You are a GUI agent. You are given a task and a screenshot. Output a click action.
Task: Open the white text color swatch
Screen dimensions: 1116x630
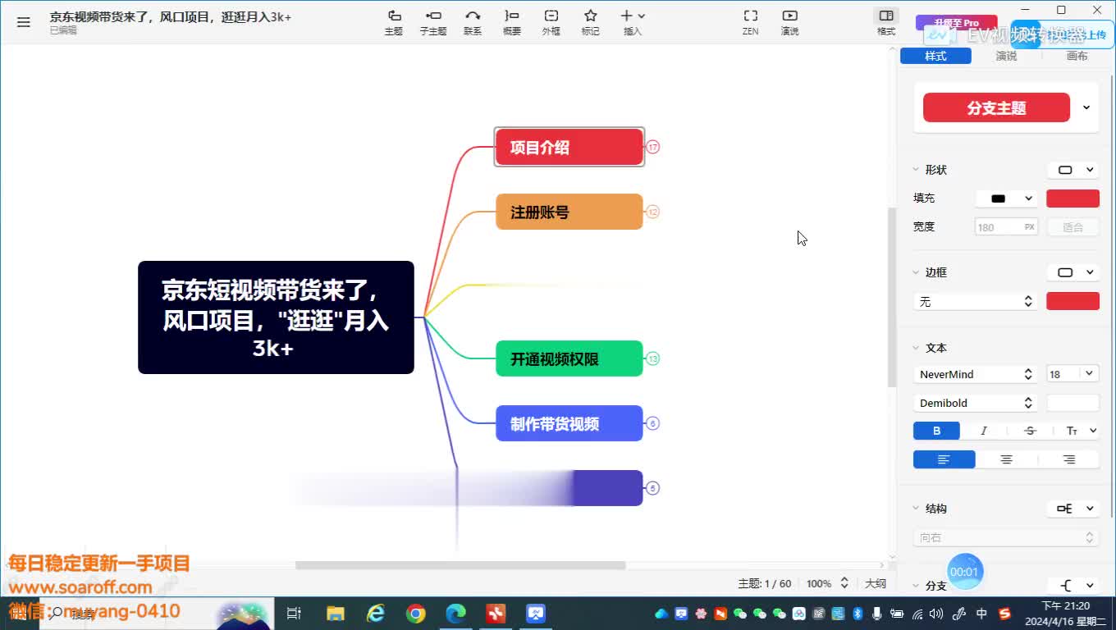(x=1073, y=403)
